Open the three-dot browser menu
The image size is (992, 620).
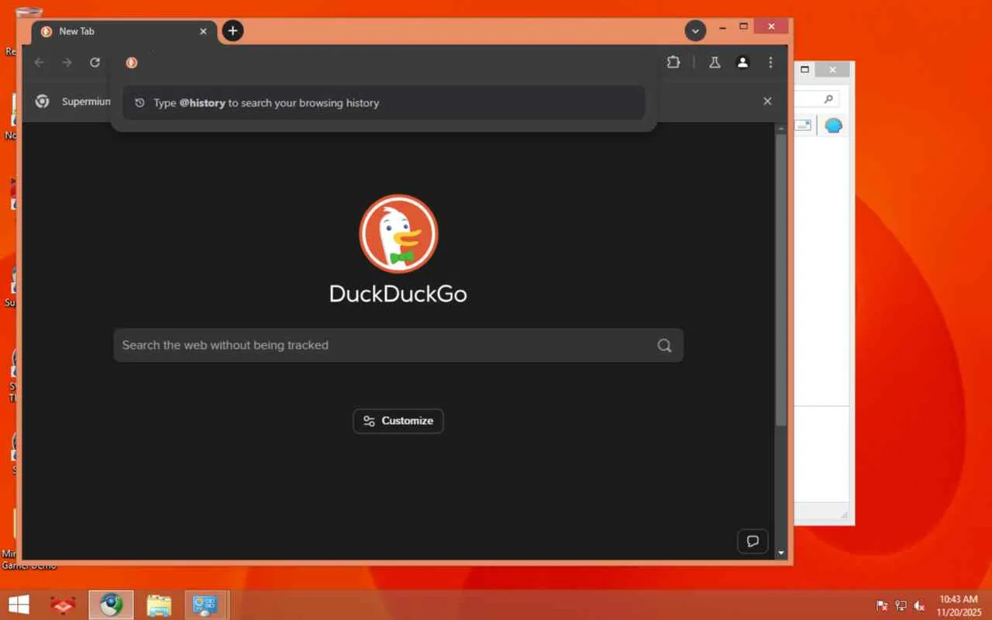pyautogui.click(x=770, y=63)
